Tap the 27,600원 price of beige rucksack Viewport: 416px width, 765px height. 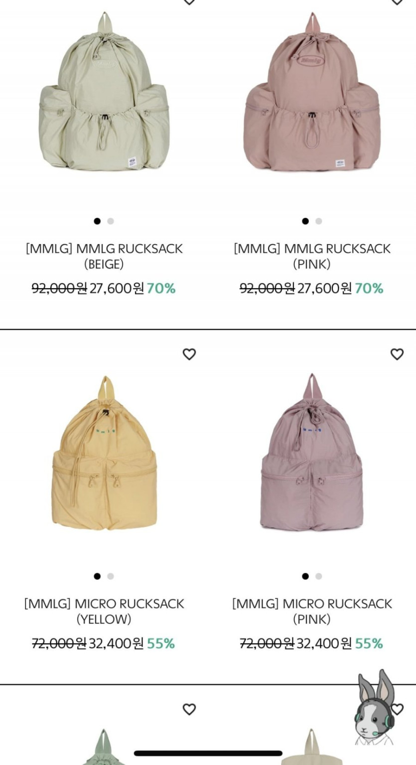click(x=117, y=288)
